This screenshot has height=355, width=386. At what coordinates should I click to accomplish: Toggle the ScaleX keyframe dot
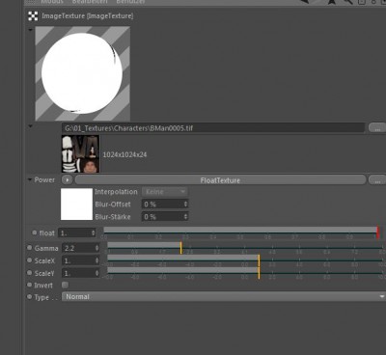click(x=30, y=260)
